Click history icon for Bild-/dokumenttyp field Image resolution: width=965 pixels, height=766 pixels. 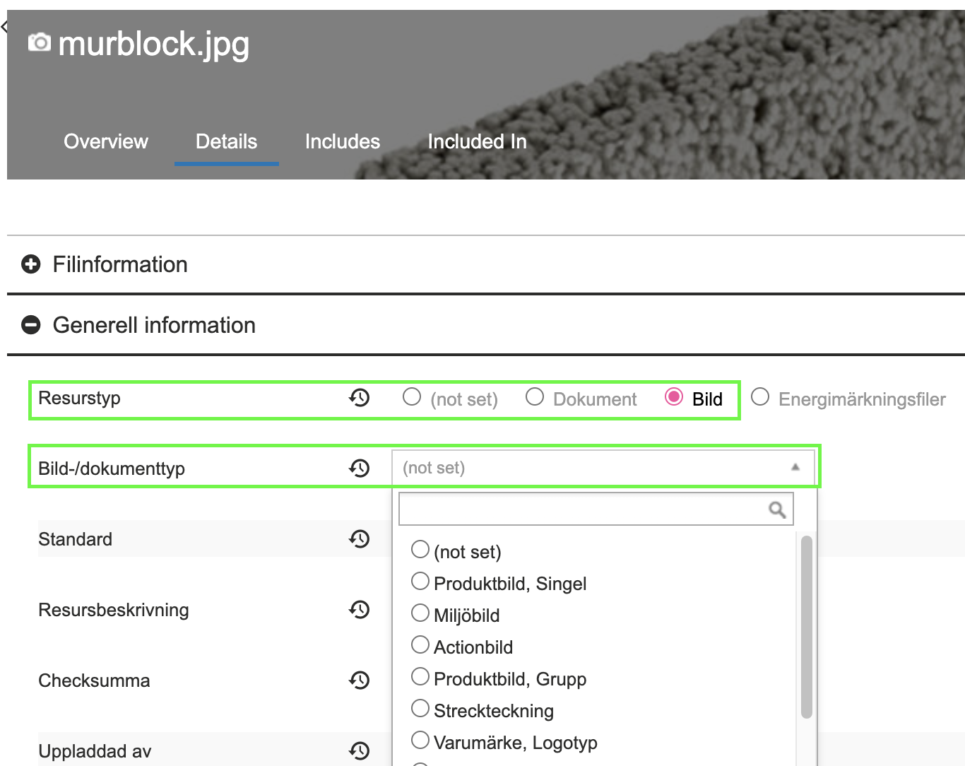[359, 468]
